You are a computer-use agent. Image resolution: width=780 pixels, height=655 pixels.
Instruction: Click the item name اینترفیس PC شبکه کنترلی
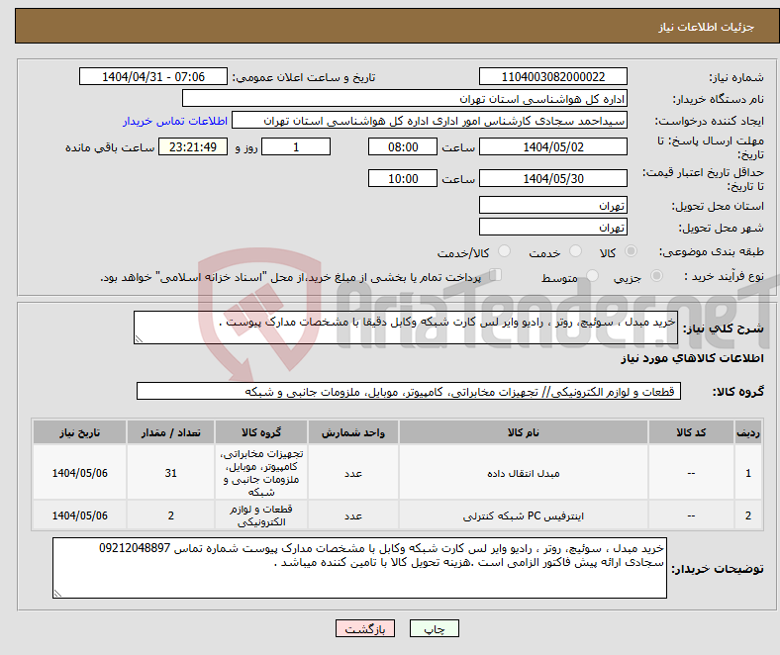point(524,516)
